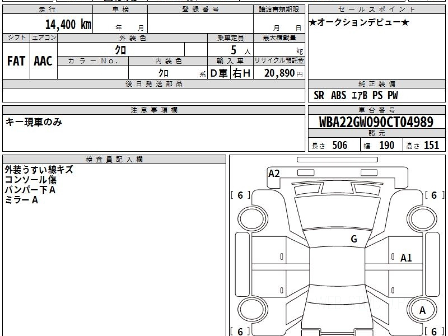Select the recycle deposit 20,890円

click(284, 73)
